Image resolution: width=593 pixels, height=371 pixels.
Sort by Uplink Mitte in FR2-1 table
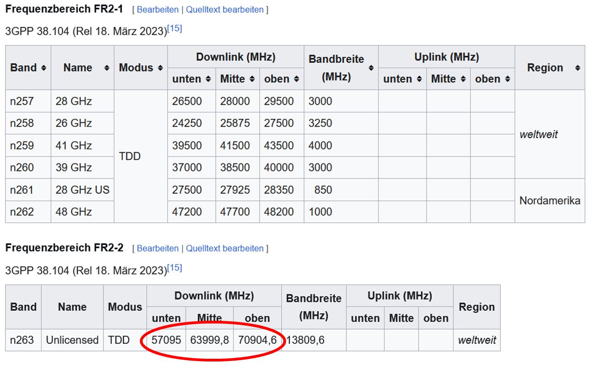pos(463,79)
